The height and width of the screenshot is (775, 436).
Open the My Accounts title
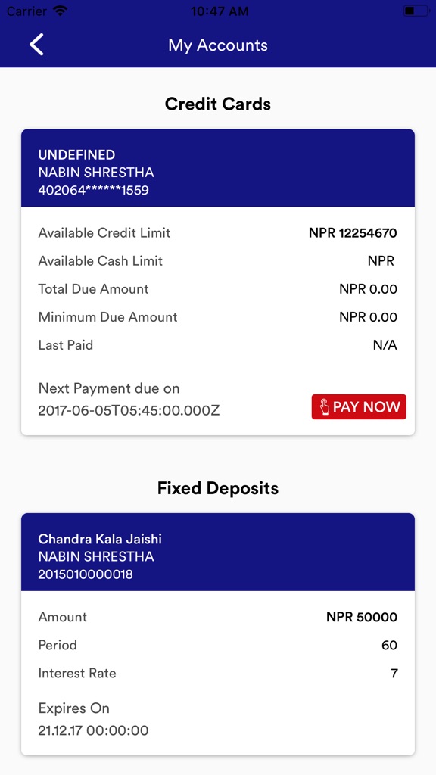(x=218, y=45)
